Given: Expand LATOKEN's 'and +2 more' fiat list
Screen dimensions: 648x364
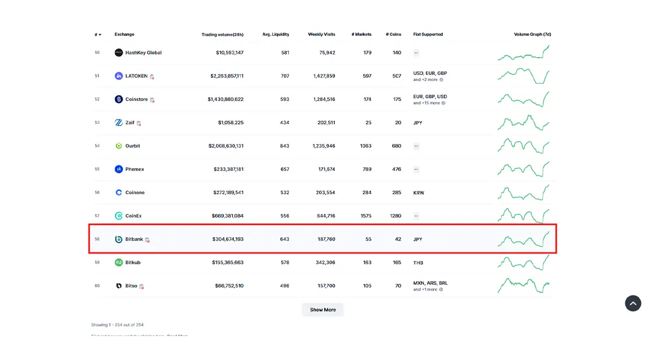Looking at the screenshot, I should click(426, 80).
